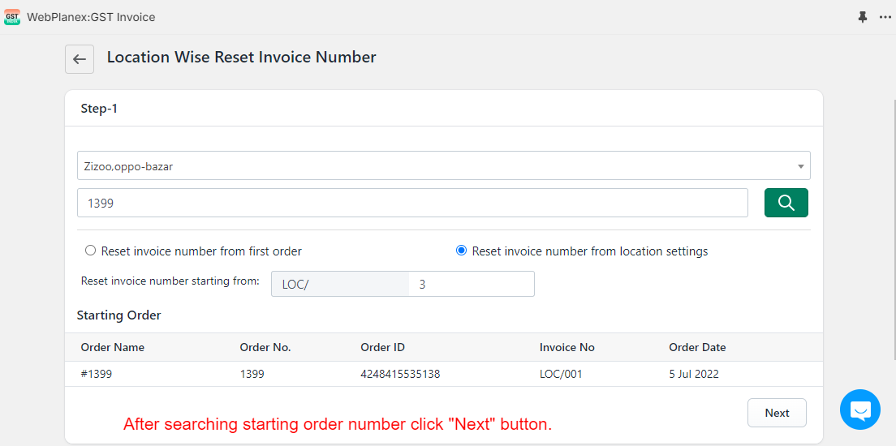Open the three-dots more options menu
The image size is (896, 446).
click(x=885, y=17)
